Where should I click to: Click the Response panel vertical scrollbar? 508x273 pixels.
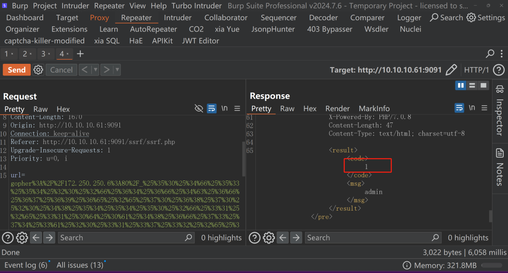pyautogui.click(x=491, y=216)
